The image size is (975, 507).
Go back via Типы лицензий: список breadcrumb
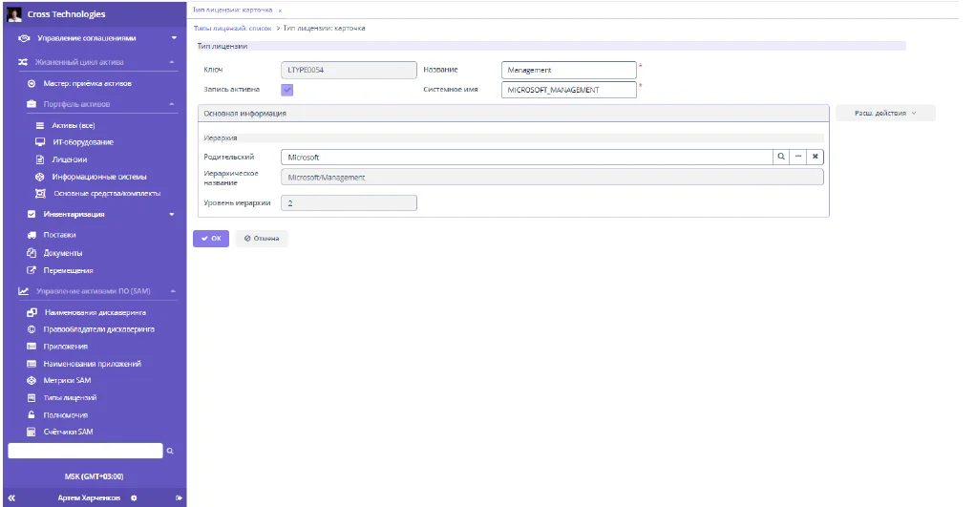point(232,28)
